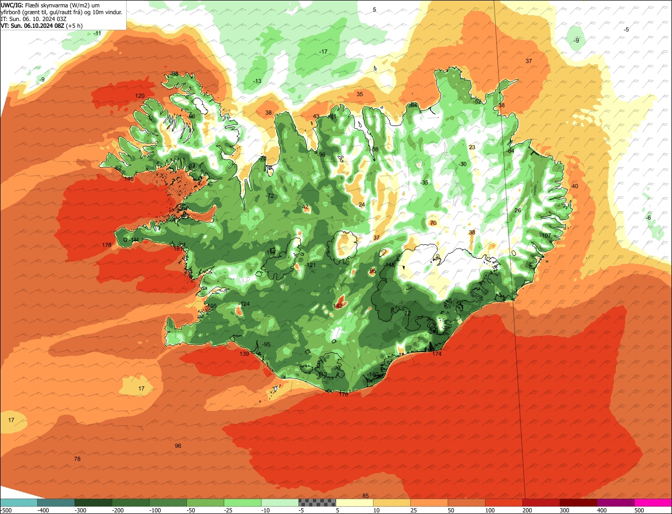Click the initial time 'IT: Sun. 06. 10. 2024 03Z'
The image size is (672, 514).
pos(34,18)
